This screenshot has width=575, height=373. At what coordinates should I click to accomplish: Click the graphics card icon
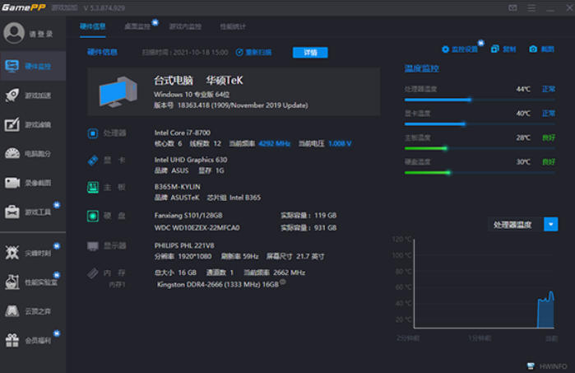coord(93,161)
